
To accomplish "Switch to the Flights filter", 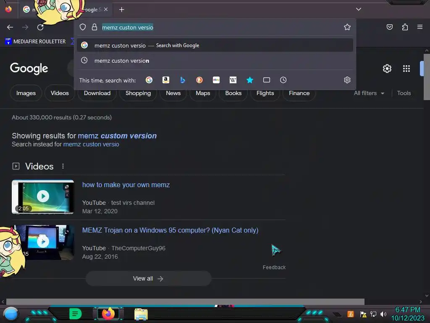I will point(265,93).
